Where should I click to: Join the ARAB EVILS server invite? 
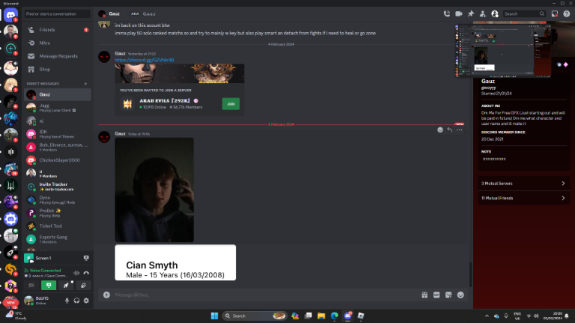[x=231, y=103]
